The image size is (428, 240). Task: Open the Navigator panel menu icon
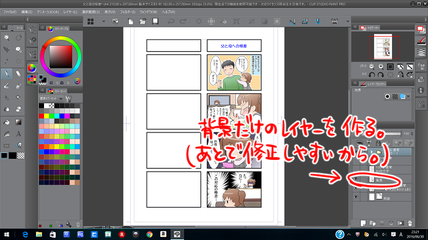click(355, 27)
